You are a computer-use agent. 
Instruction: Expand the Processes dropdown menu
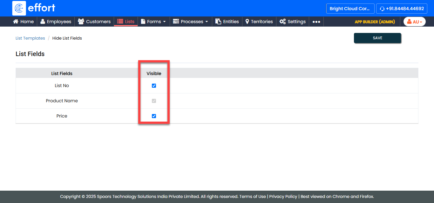[x=191, y=22]
